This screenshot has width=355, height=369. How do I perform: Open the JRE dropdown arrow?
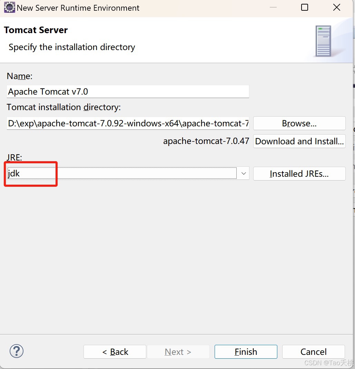[x=244, y=173]
